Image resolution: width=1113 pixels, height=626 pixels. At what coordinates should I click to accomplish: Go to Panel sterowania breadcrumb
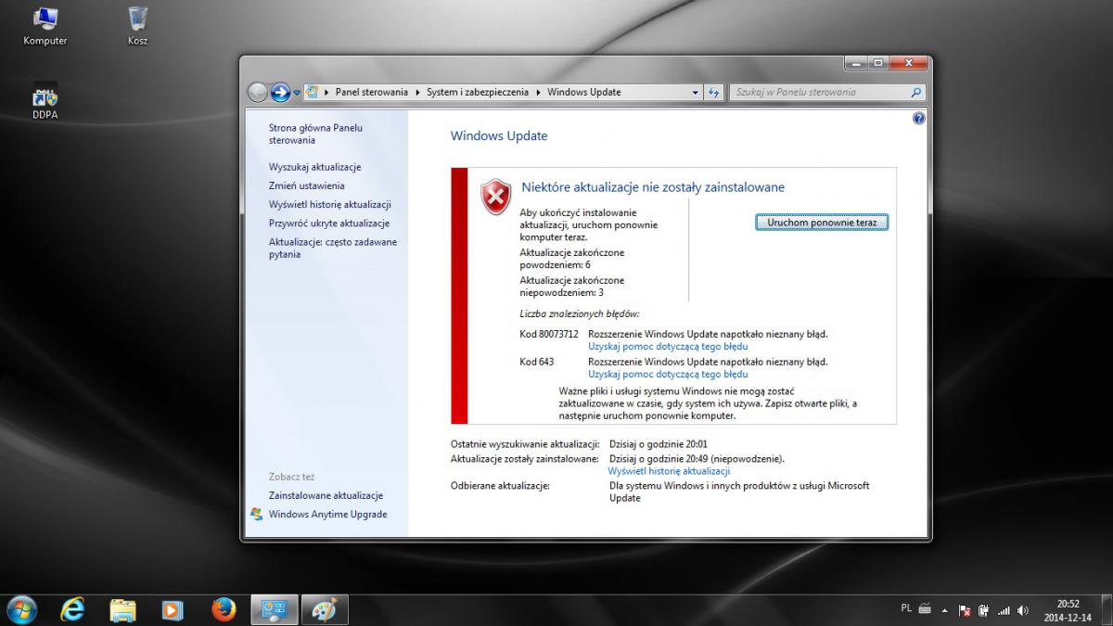371,93
